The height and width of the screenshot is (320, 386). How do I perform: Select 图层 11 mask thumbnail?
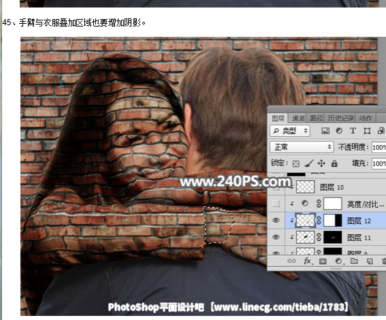[x=333, y=238]
